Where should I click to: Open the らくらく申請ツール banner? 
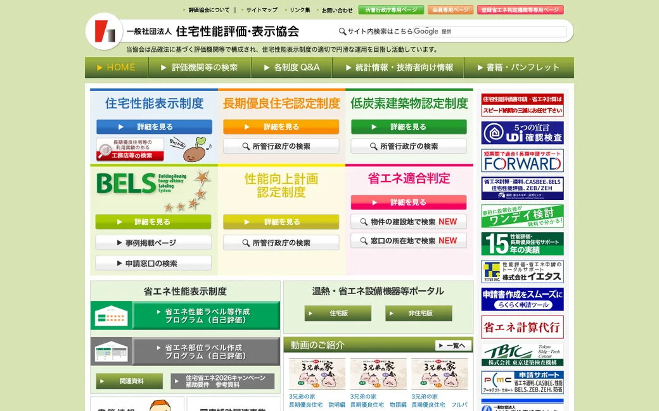[522, 299]
